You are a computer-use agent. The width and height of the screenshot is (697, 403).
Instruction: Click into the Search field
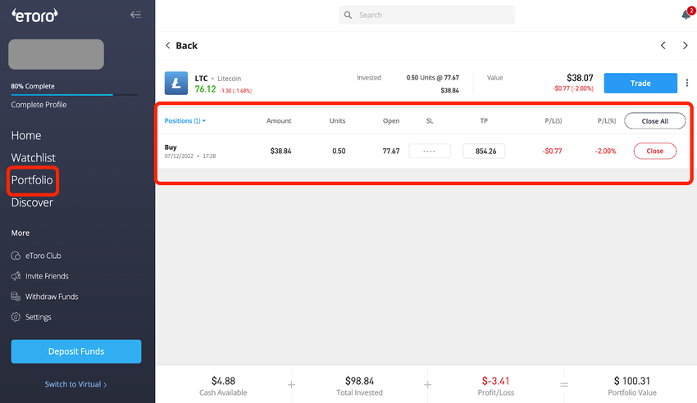click(x=426, y=15)
